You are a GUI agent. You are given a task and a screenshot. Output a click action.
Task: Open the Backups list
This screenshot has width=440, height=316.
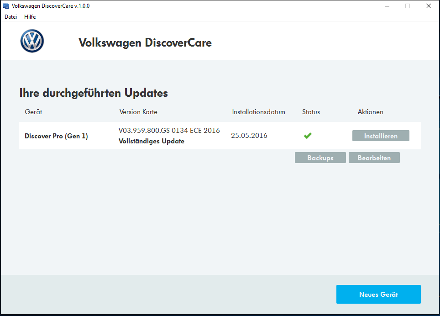tap(320, 158)
